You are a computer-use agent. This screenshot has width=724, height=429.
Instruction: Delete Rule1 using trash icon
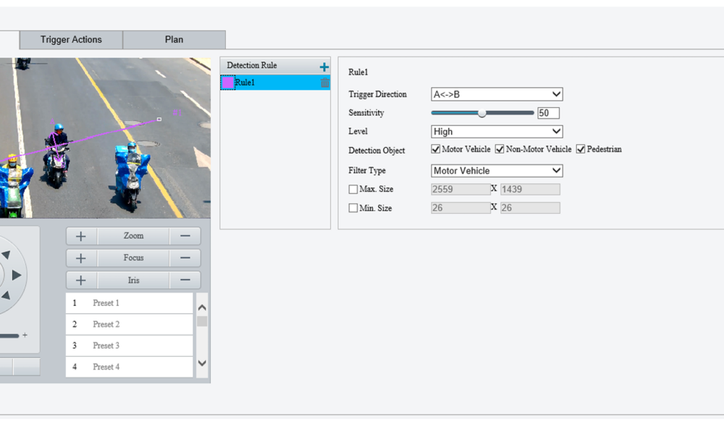pos(324,83)
